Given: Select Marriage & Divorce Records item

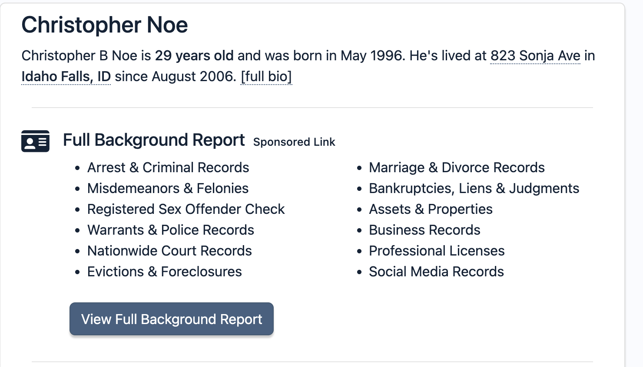Looking at the screenshot, I should (457, 168).
